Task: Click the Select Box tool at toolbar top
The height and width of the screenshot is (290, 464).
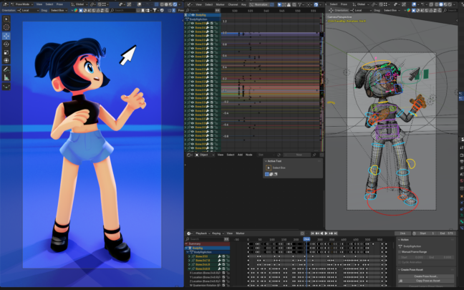Action: tap(6, 19)
